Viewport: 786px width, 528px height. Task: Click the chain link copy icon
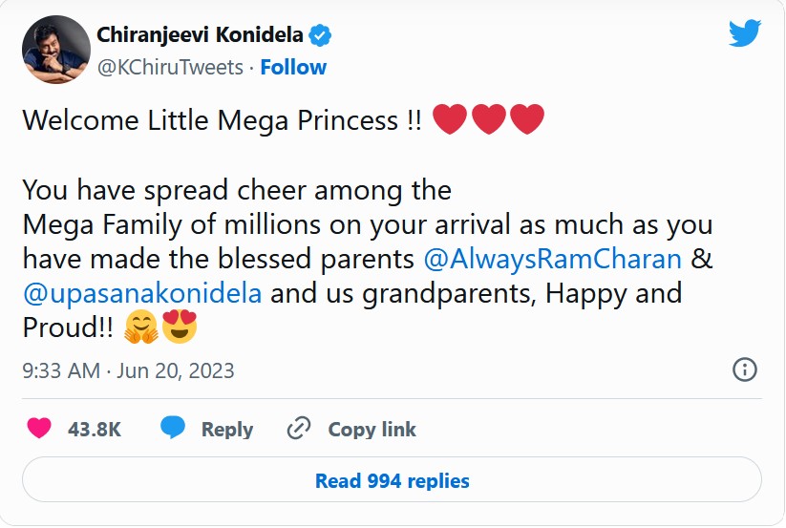click(x=300, y=429)
